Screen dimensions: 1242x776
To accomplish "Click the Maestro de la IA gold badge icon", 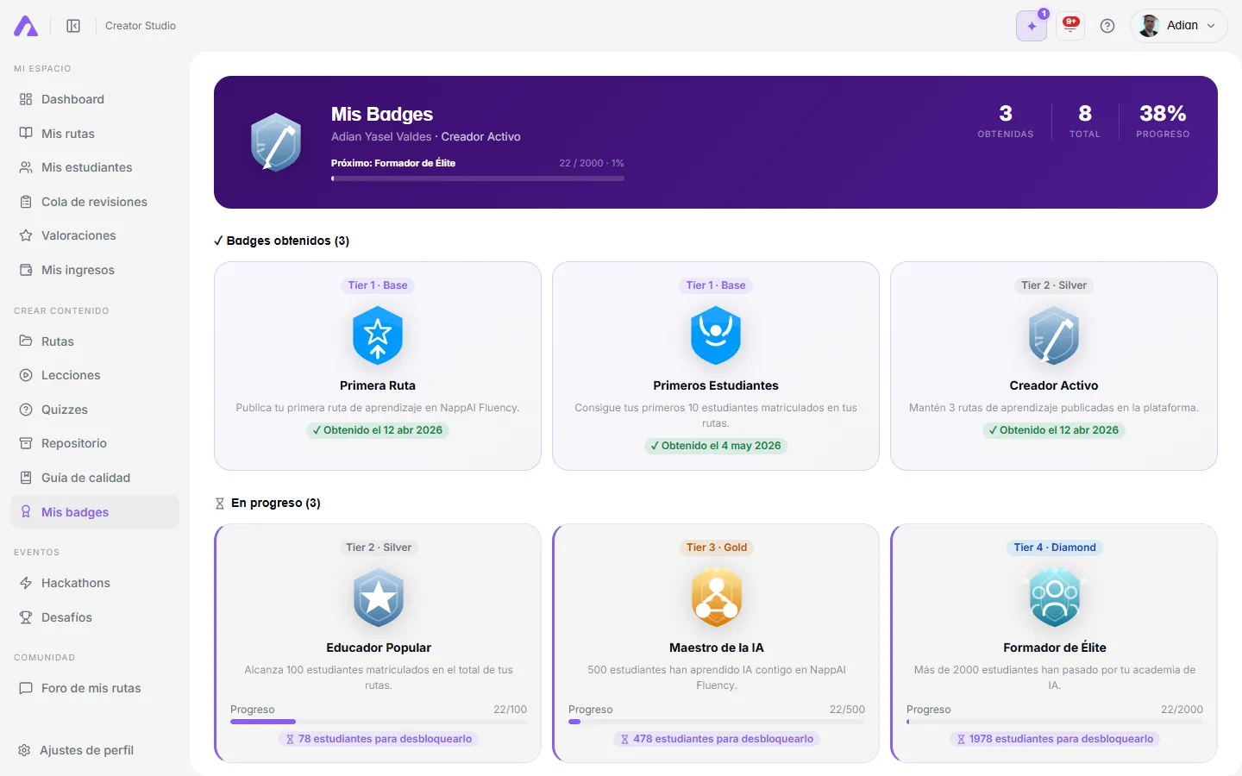I will 717,598.
